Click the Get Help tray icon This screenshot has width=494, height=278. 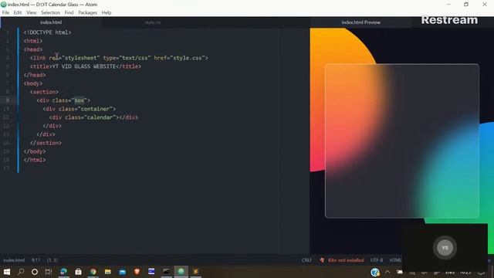pyautogui.click(x=375, y=272)
